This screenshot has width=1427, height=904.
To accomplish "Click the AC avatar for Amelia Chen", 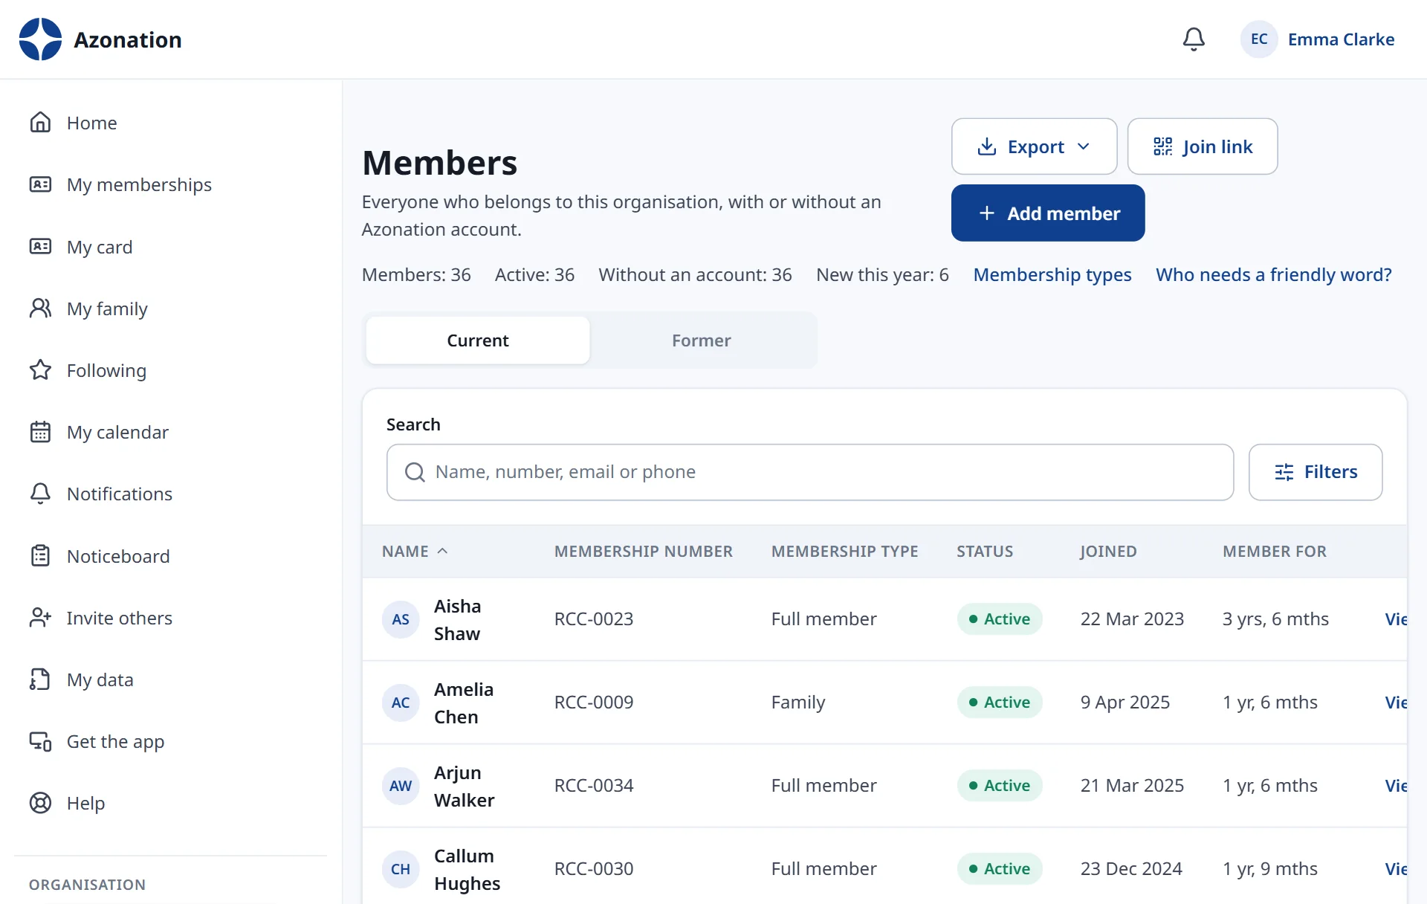I will 401,703.
